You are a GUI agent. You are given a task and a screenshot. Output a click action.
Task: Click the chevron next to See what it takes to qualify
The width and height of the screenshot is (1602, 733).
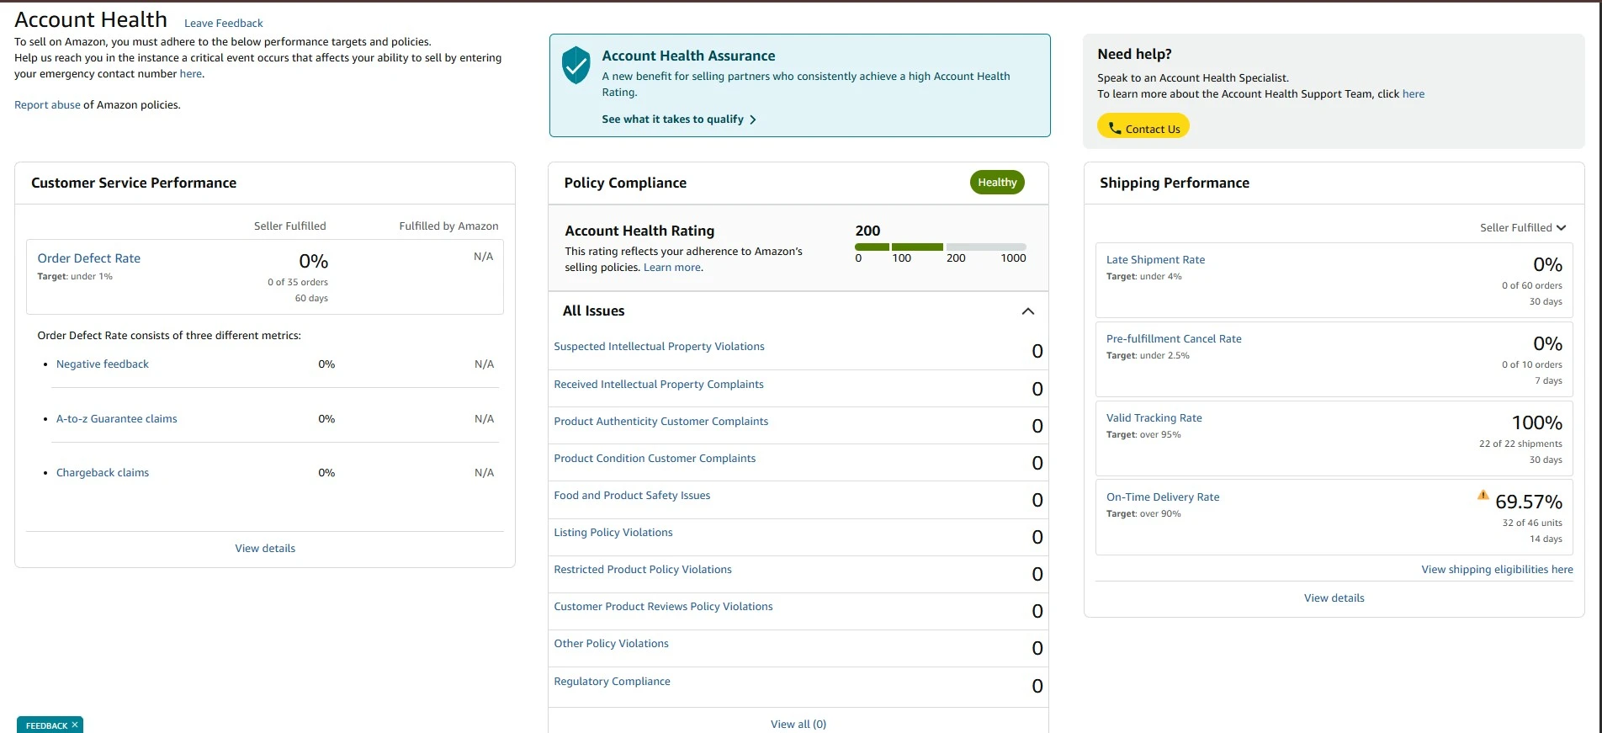click(753, 120)
